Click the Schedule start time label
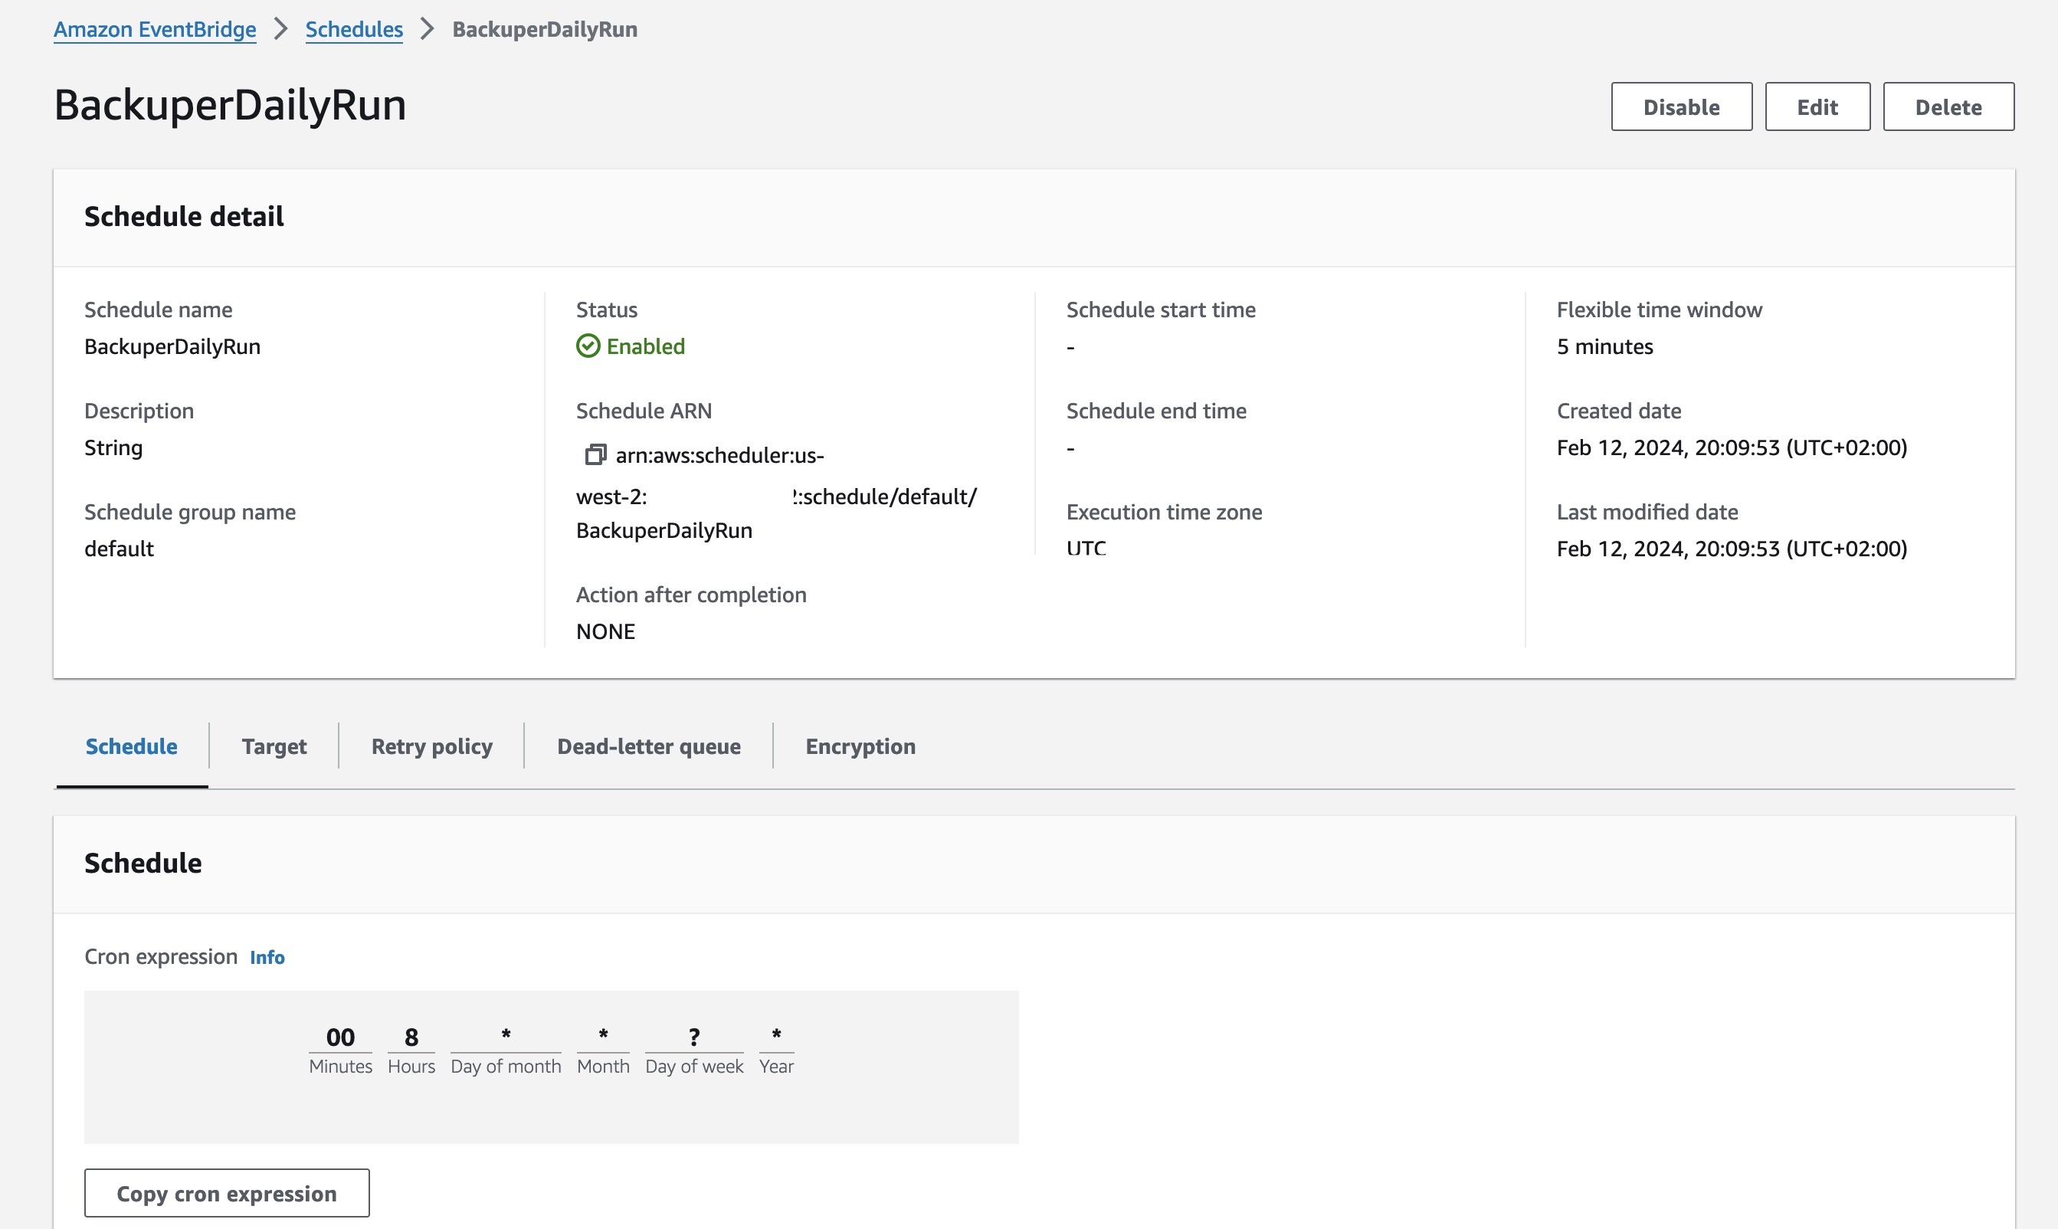This screenshot has width=2058, height=1229. pyautogui.click(x=1161, y=310)
